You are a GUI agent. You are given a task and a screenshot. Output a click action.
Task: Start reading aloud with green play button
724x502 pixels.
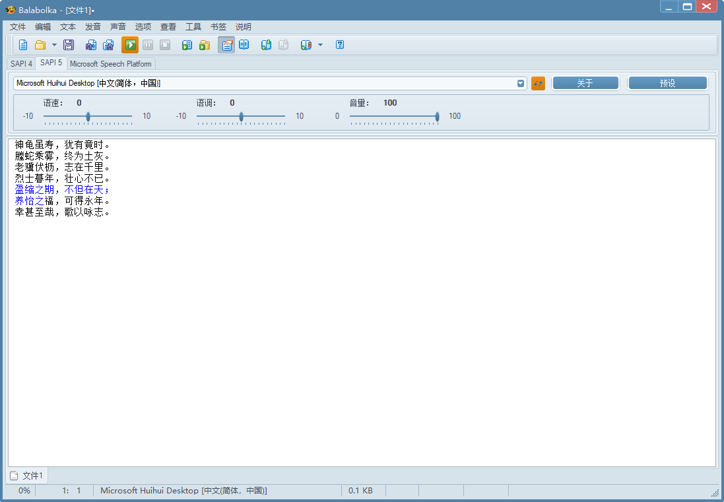click(130, 45)
